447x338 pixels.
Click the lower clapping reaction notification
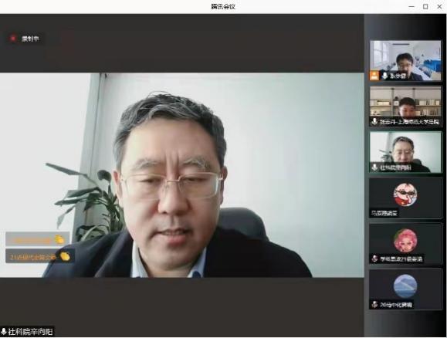point(39,256)
